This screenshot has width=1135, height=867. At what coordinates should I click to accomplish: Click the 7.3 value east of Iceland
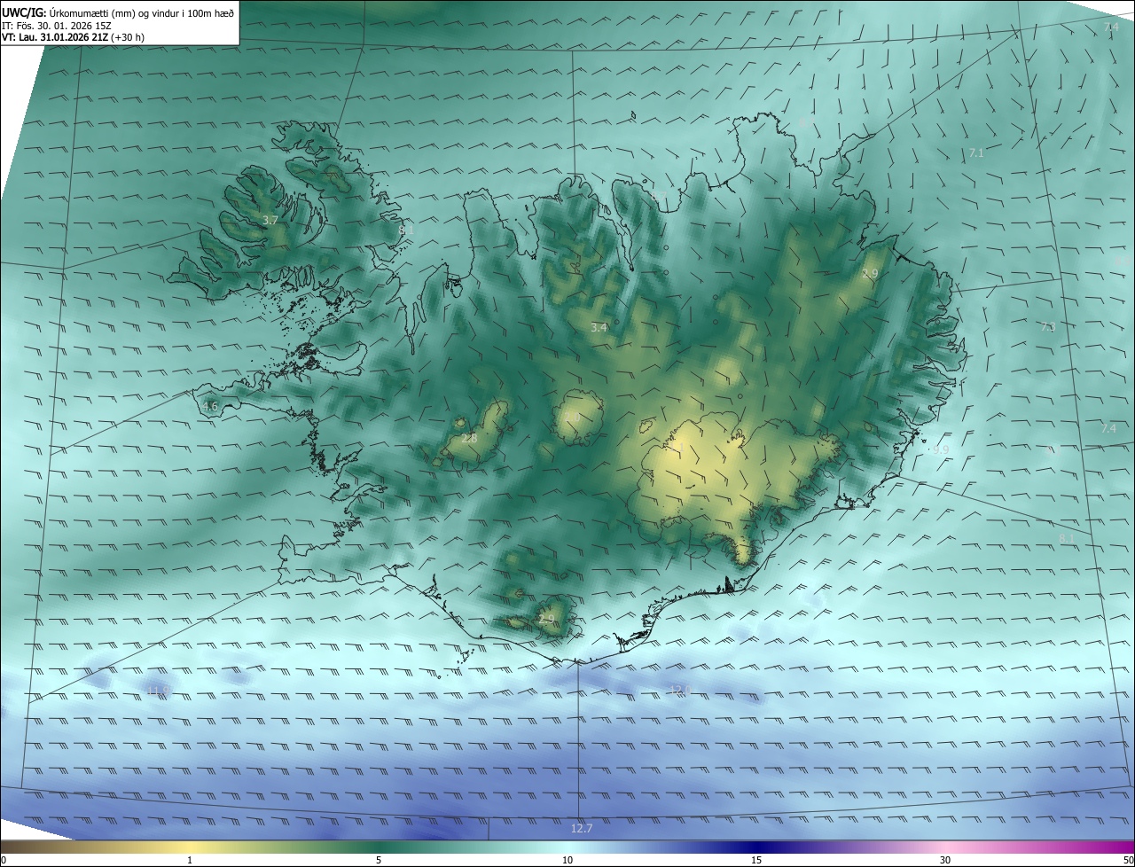1048,327
